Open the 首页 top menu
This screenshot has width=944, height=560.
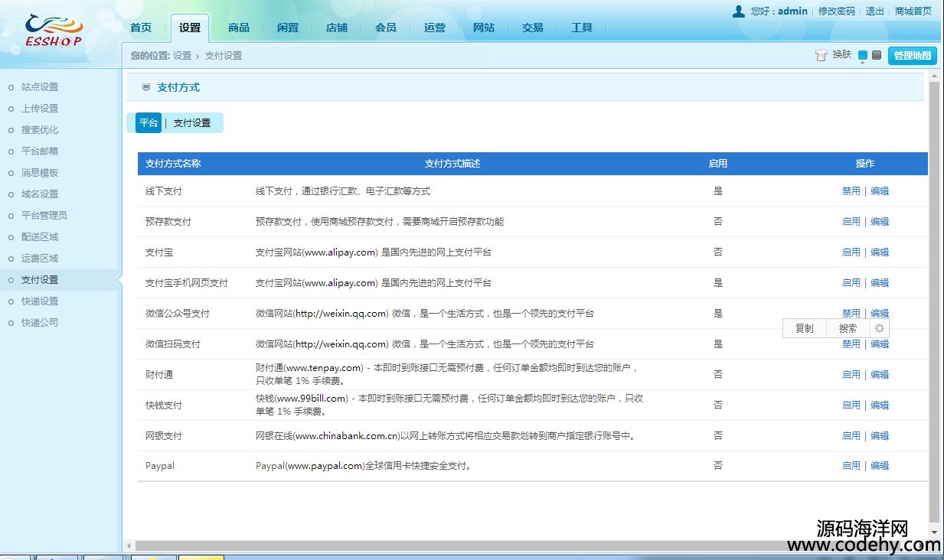click(x=141, y=28)
